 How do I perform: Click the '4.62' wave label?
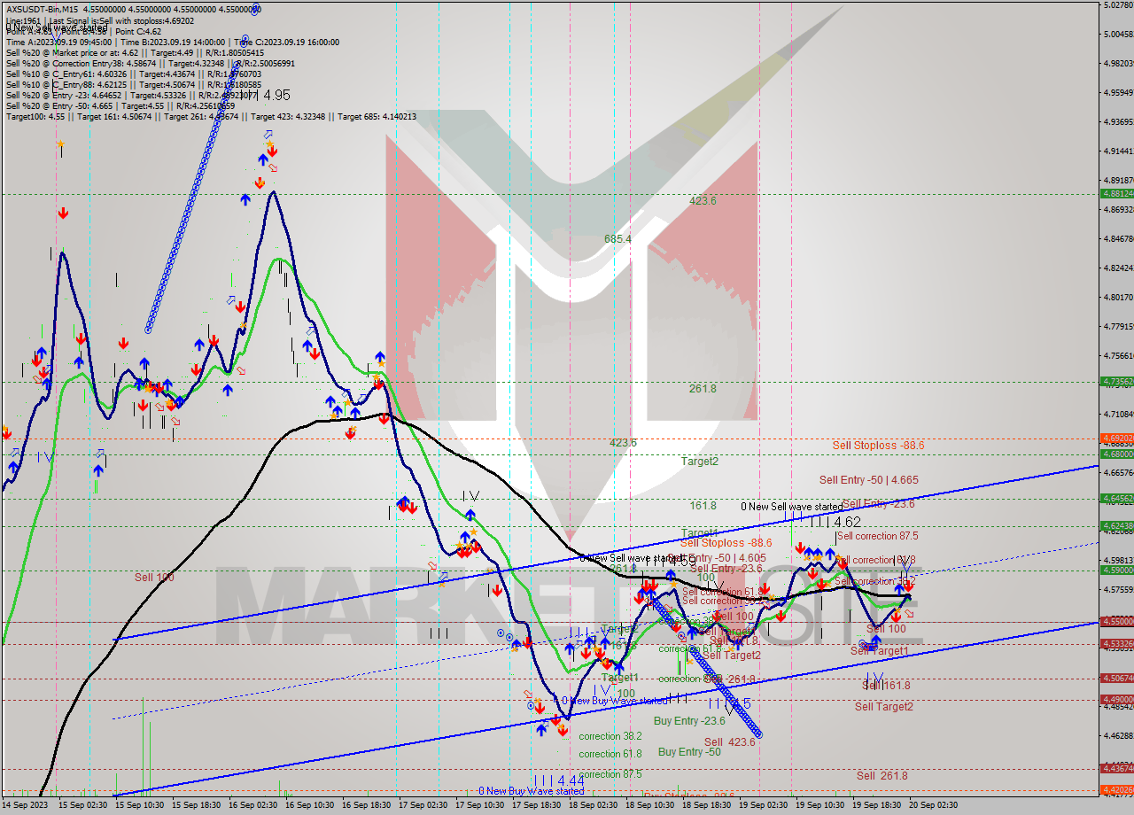pos(847,523)
